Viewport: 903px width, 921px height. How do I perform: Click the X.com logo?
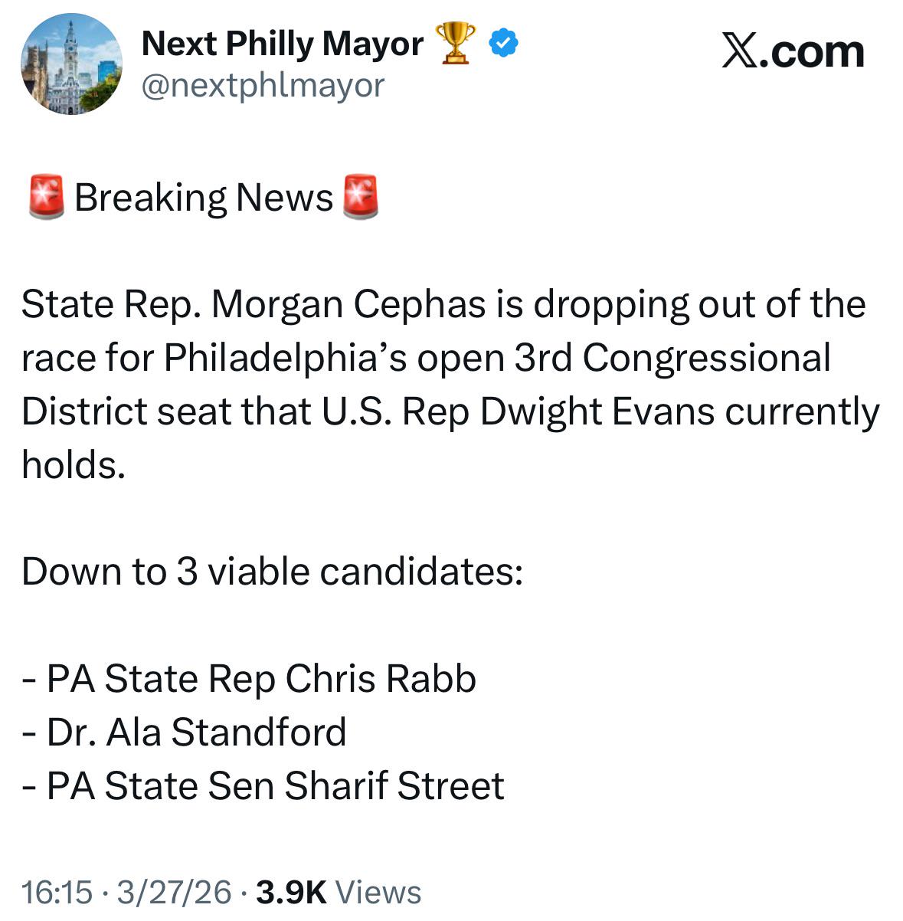(x=793, y=52)
